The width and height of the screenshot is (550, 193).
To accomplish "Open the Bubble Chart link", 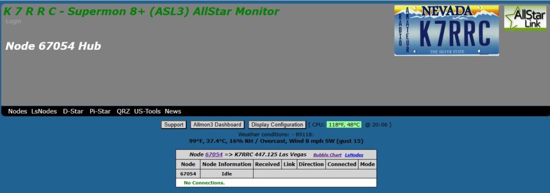I will click(x=327, y=155).
